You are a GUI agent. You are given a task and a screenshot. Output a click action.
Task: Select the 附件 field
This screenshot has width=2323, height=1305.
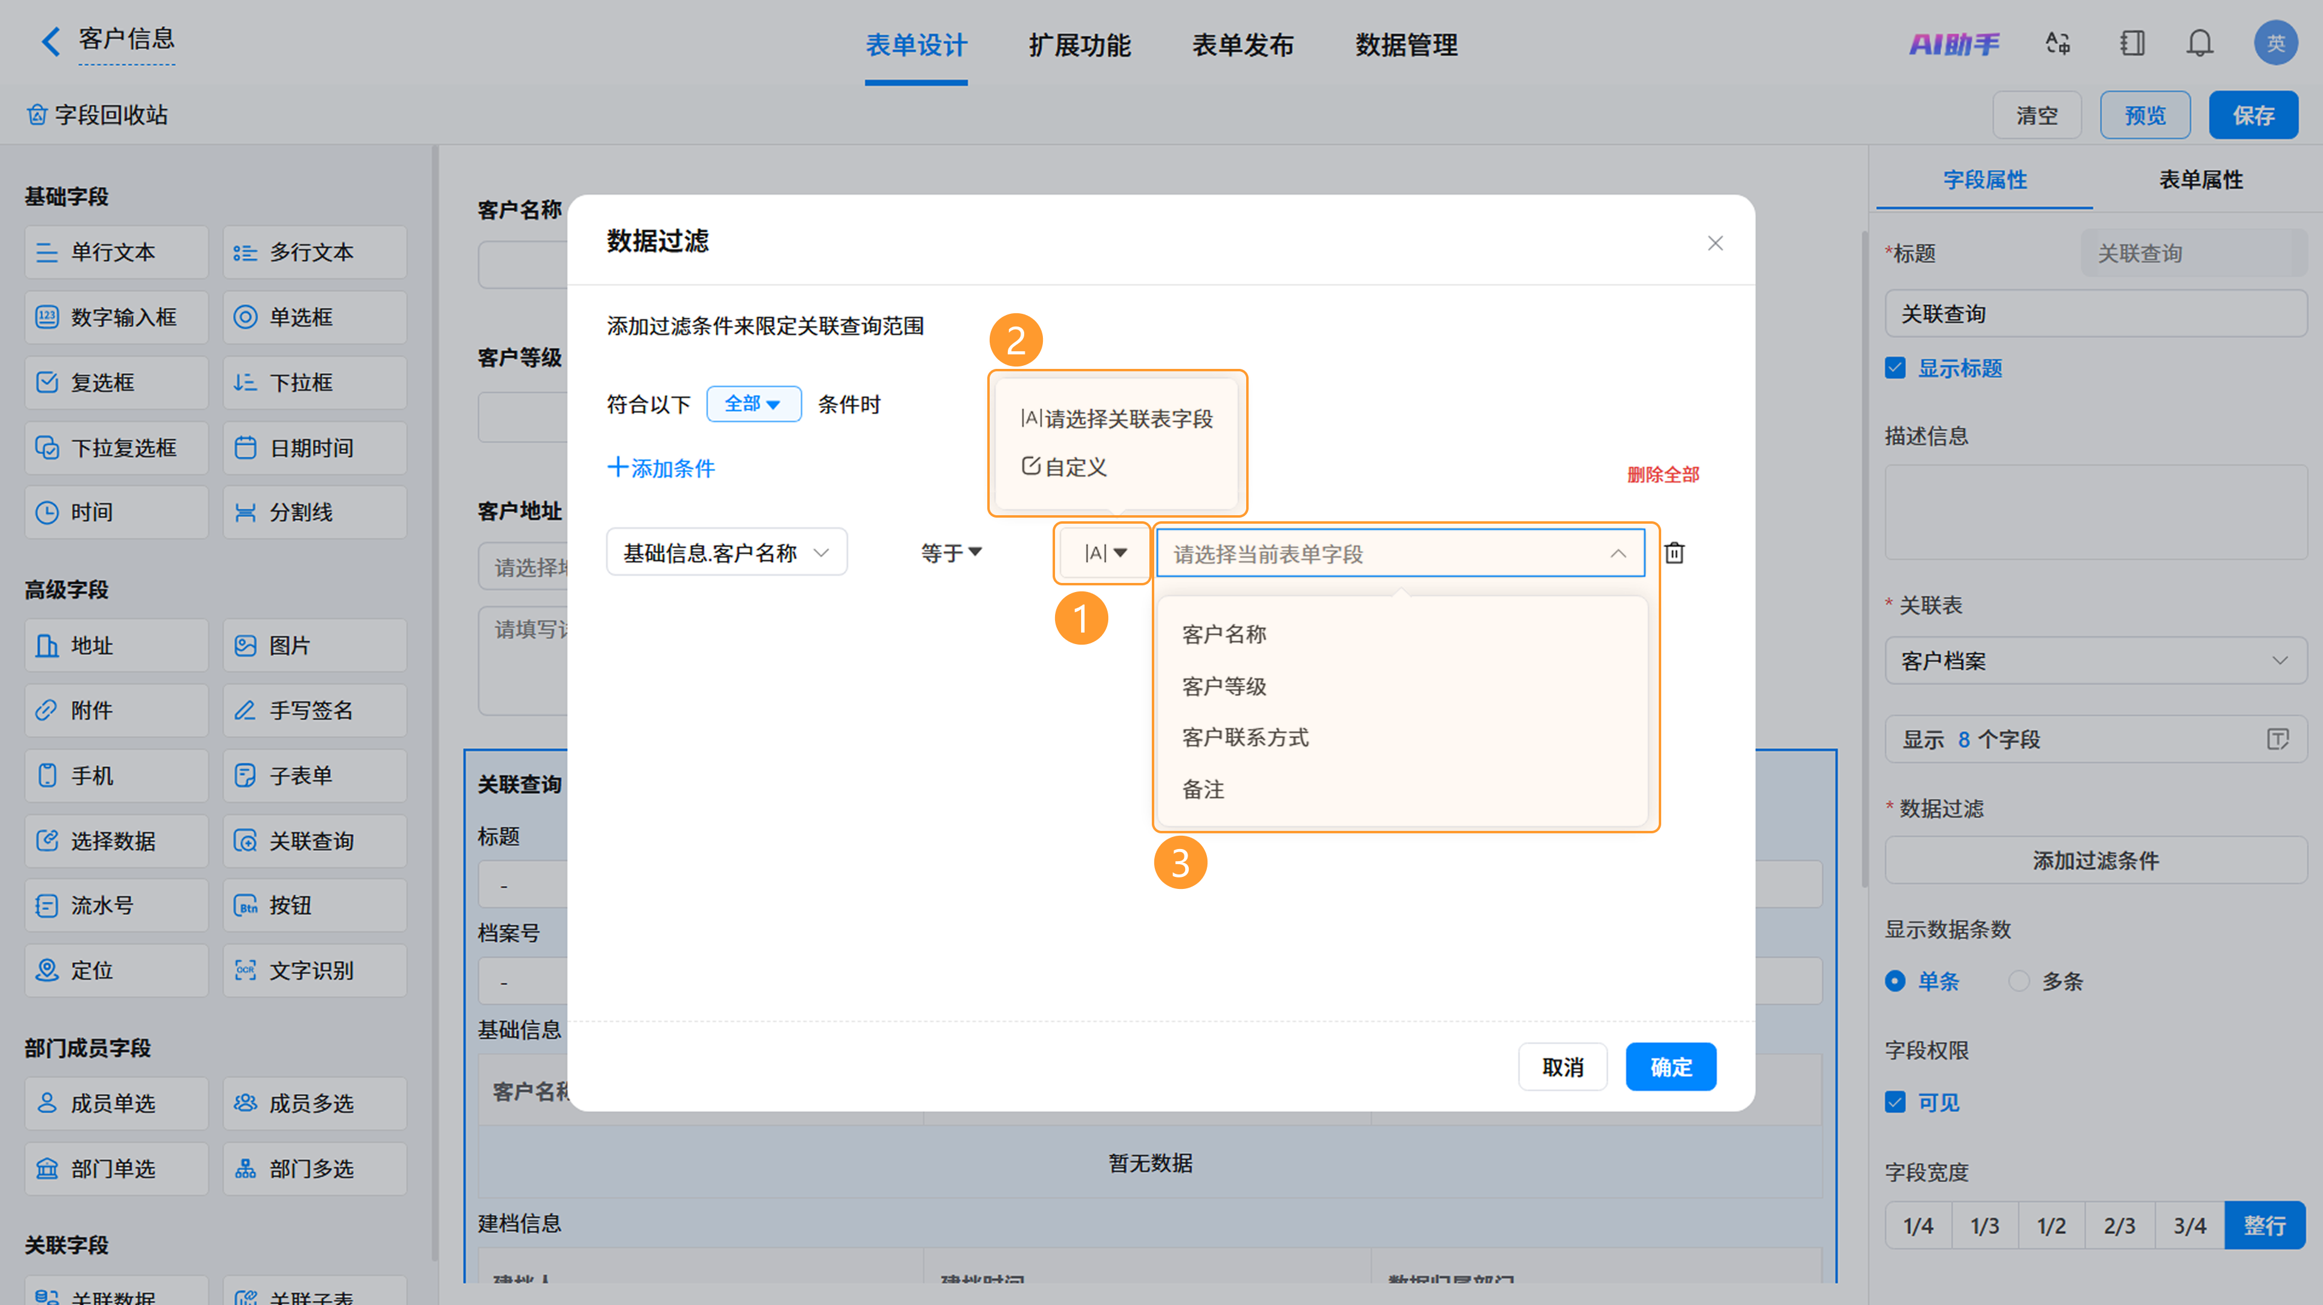tap(116, 710)
